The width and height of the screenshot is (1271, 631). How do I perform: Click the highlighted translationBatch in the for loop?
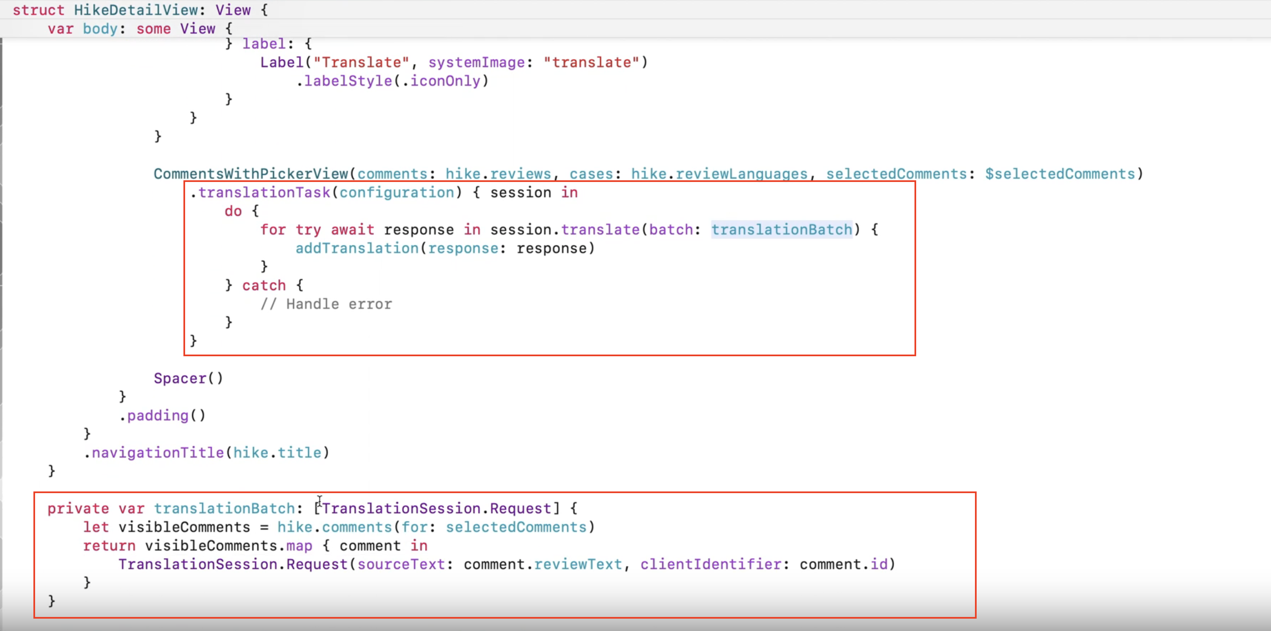(782, 230)
